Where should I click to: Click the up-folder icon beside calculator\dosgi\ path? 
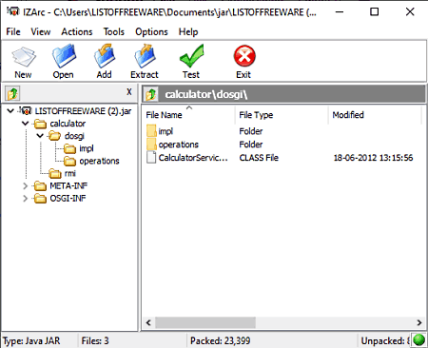[x=151, y=94]
